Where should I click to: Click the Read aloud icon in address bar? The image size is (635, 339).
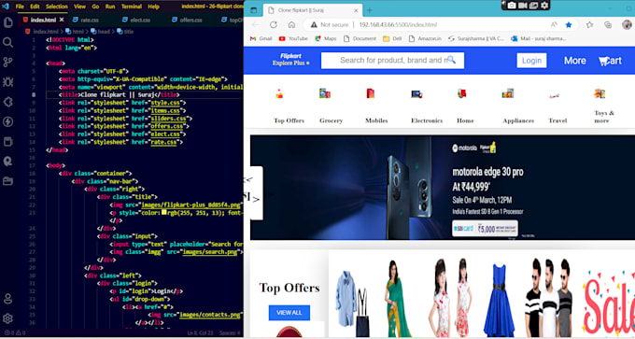point(554,24)
